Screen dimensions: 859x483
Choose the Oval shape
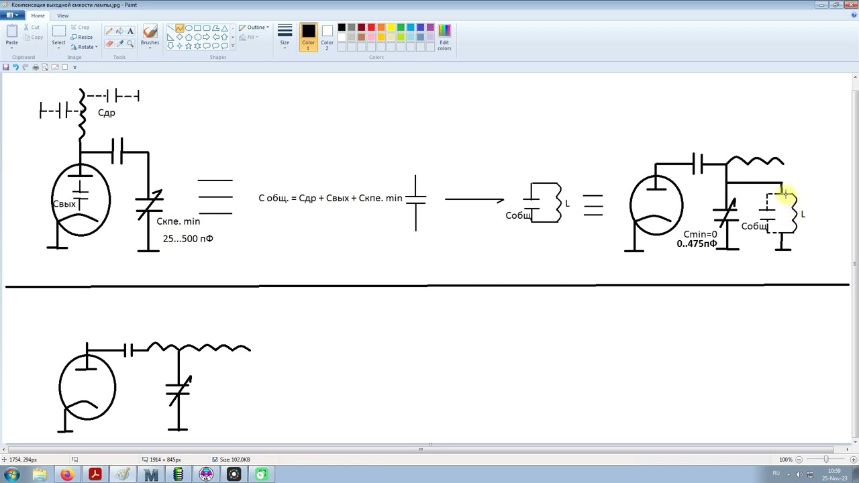tap(189, 28)
